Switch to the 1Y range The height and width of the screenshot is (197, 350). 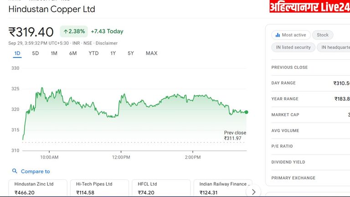[113, 53]
